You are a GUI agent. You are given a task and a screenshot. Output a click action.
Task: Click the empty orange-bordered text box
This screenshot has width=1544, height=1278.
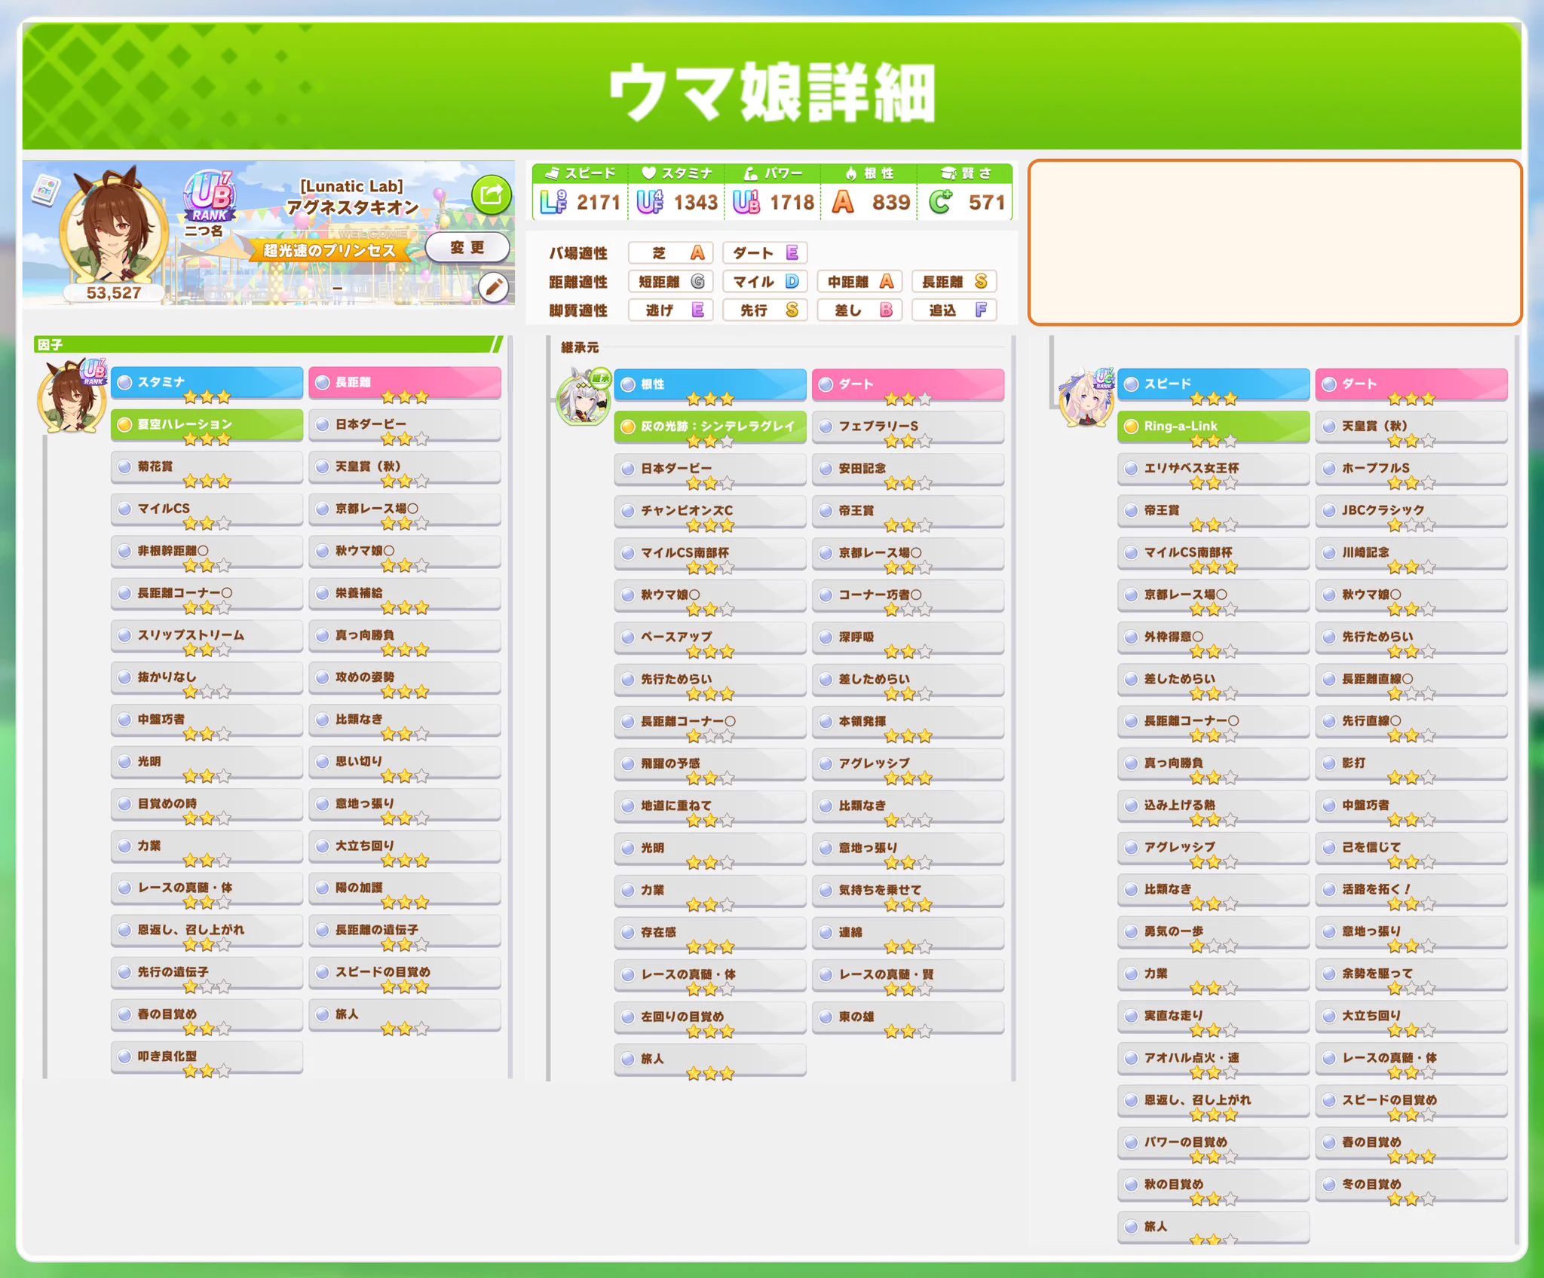click(1275, 243)
